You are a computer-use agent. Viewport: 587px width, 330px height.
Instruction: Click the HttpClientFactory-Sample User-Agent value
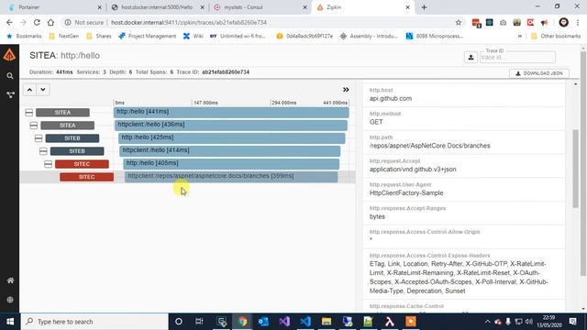406,193
